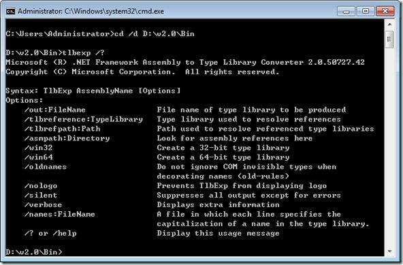The width and height of the screenshot is (403, 265).
Task: Click the Copyright Microsoft Corporation line
Action: coord(142,72)
